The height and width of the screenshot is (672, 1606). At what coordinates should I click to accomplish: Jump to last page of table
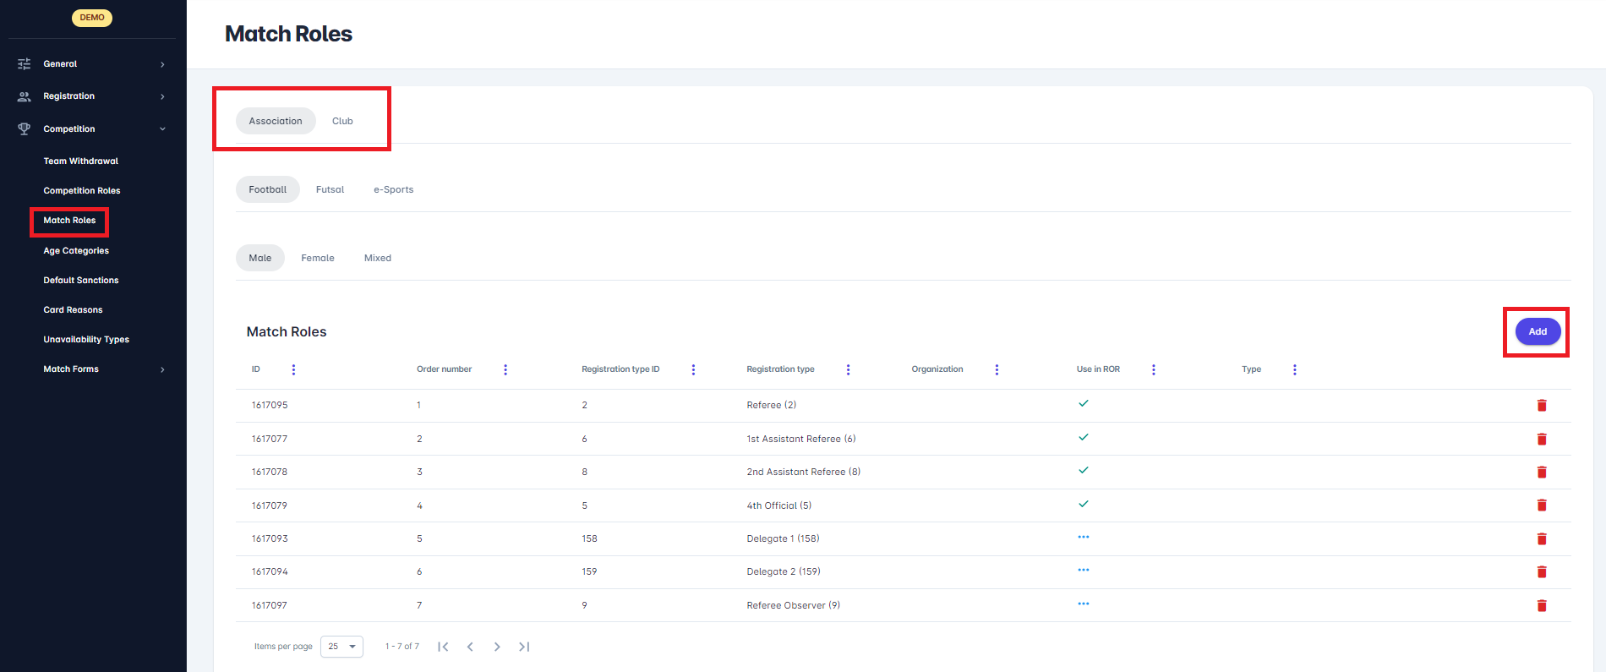point(524,647)
